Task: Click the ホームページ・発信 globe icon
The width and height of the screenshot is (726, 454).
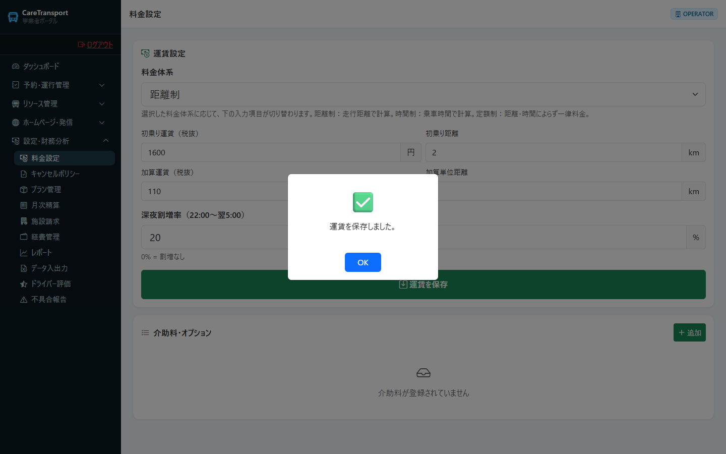Action: [16, 122]
